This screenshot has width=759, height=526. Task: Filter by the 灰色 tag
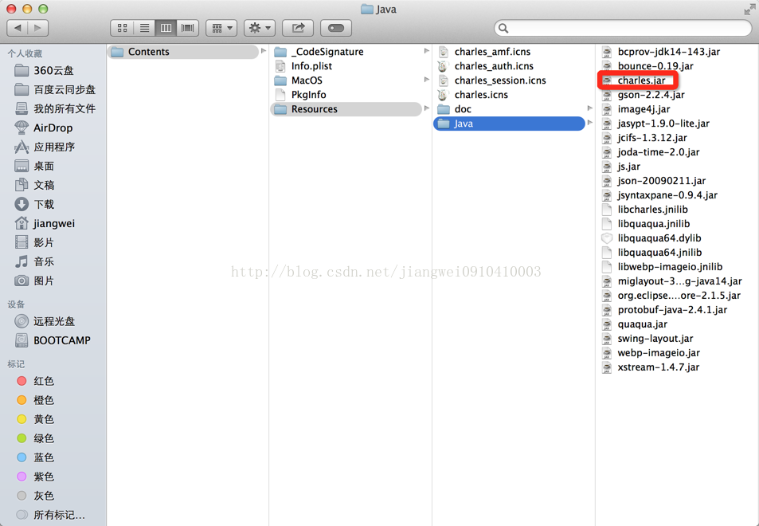(35, 496)
